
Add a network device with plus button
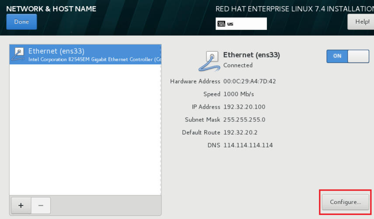21,205
